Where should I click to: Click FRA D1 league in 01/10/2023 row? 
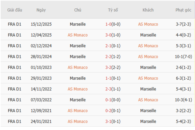pos(15,67)
